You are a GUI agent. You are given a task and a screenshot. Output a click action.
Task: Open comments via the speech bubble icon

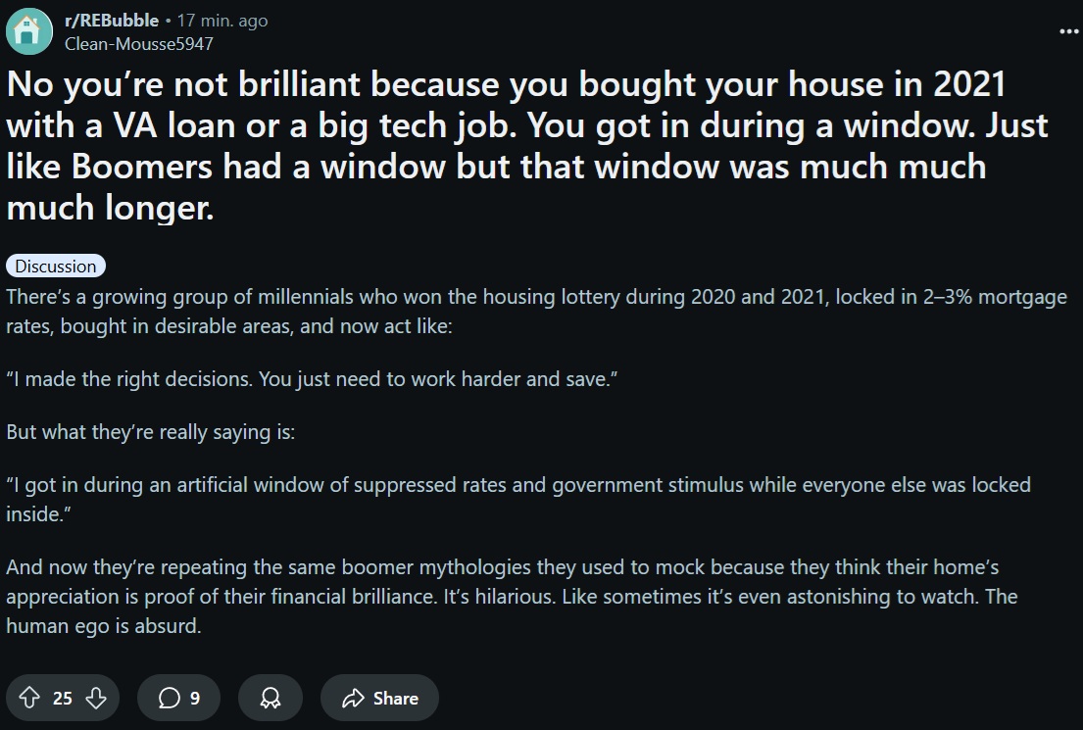170,698
